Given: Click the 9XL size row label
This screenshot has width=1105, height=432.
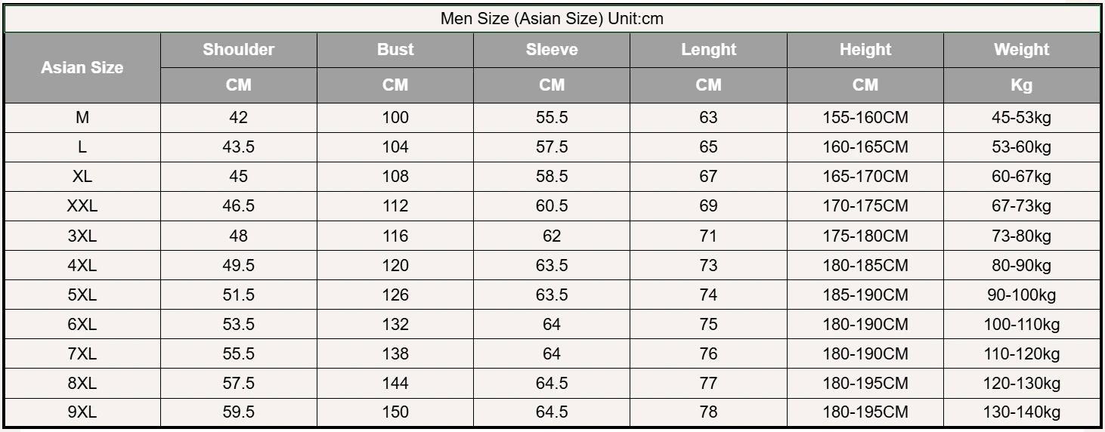Looking at the screenshot, I should tap(82, 412).
